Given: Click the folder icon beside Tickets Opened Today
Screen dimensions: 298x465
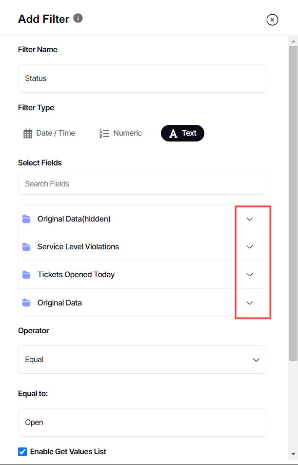Looking at the screenshot, I should click(26, 274).
